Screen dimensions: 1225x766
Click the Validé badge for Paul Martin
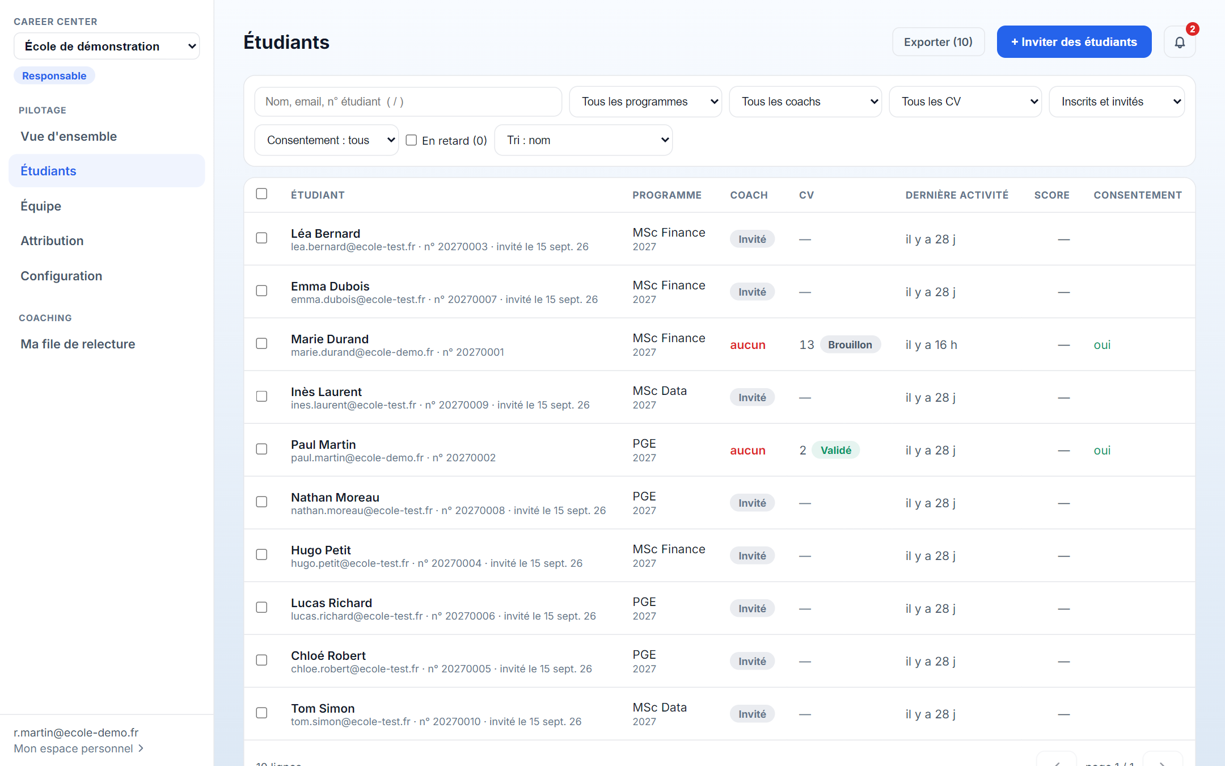pos(836,450)
